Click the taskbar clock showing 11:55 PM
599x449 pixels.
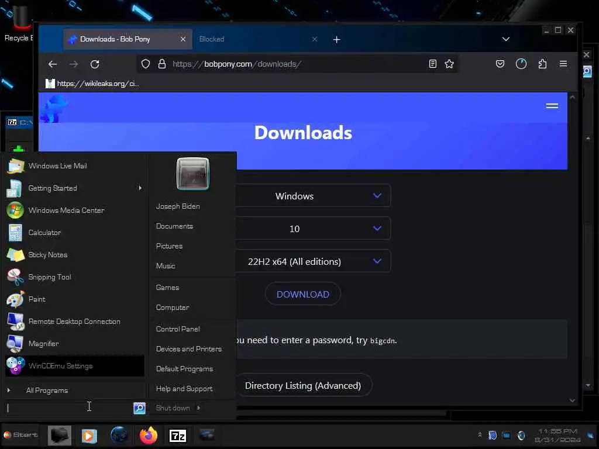[x=557, y=435]
